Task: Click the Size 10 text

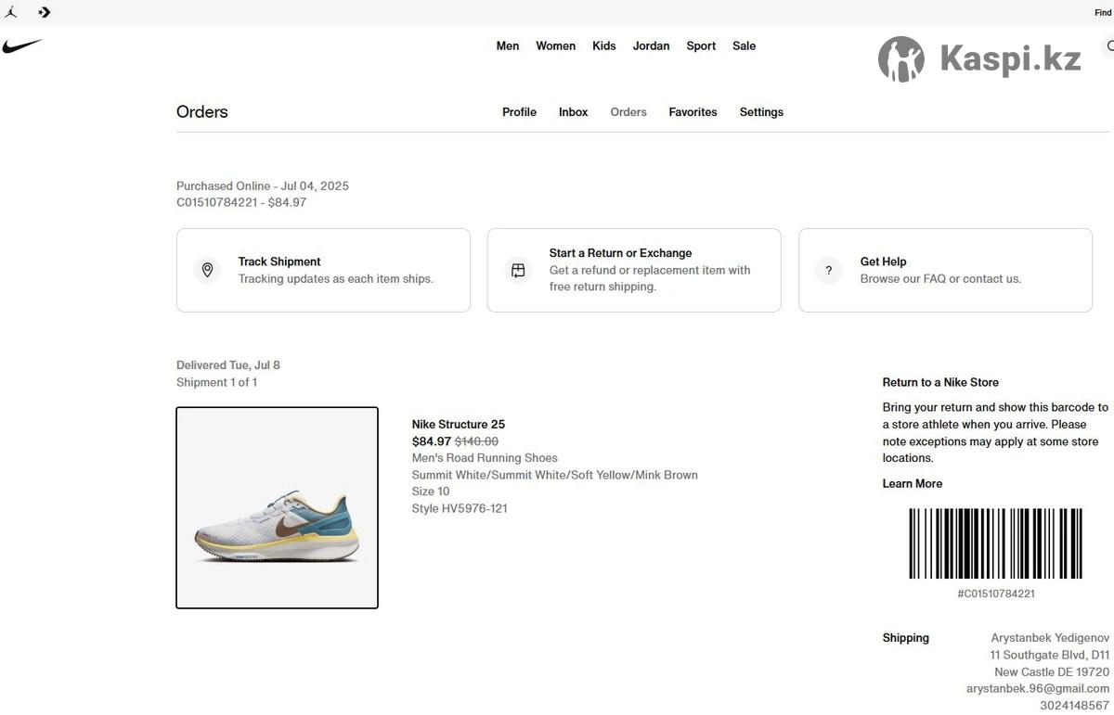Action: [x=431, y=492]
